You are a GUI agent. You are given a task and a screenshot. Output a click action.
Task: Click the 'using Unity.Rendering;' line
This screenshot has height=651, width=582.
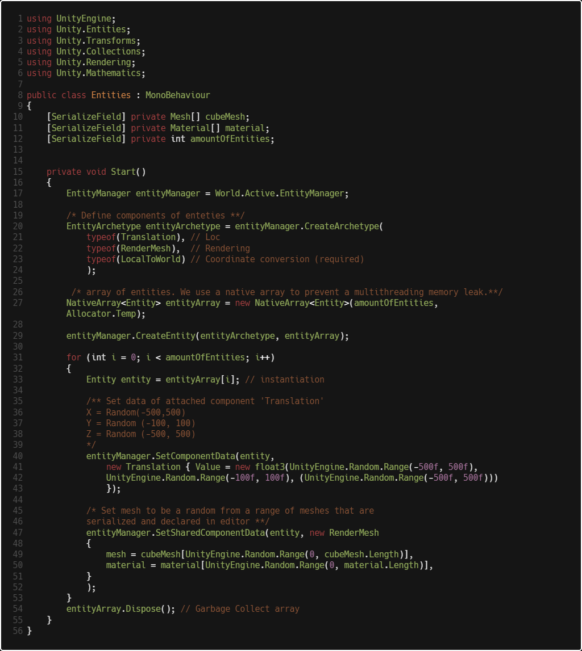point(81,62)
